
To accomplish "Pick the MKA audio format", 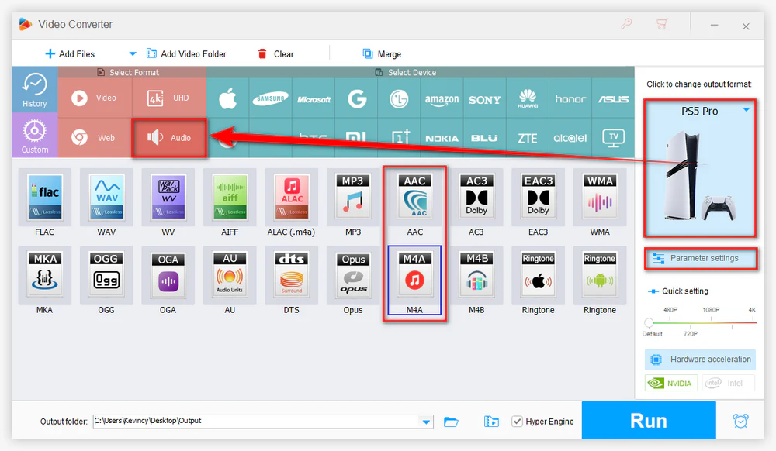I will click(44, 275).
